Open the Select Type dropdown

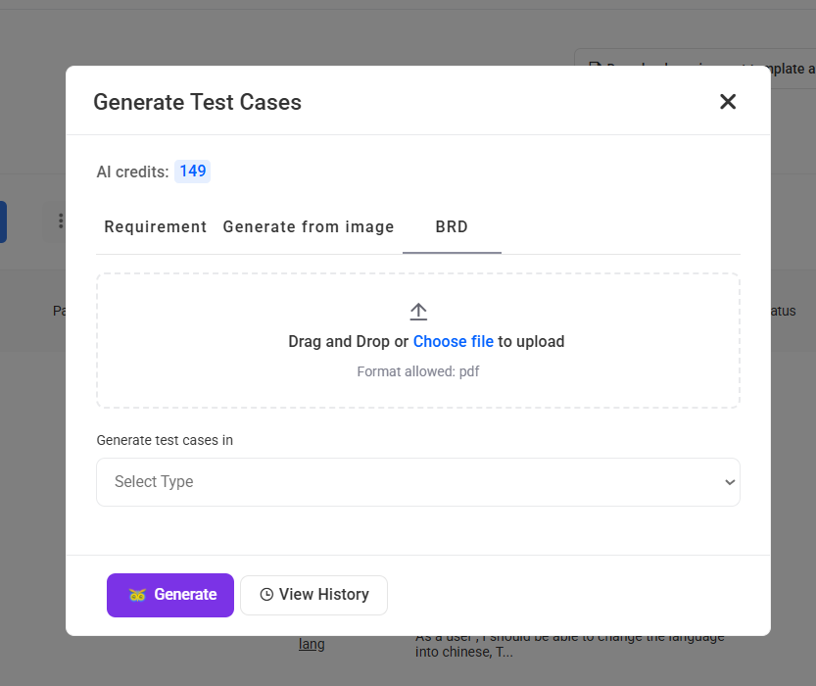tap(417, 482)
